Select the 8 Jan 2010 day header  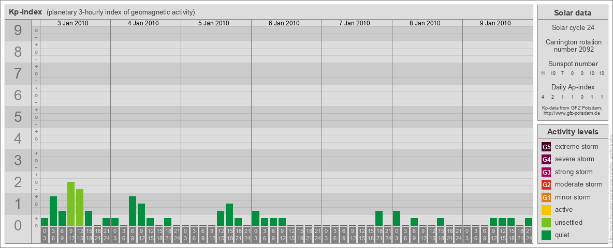(425, 23)
